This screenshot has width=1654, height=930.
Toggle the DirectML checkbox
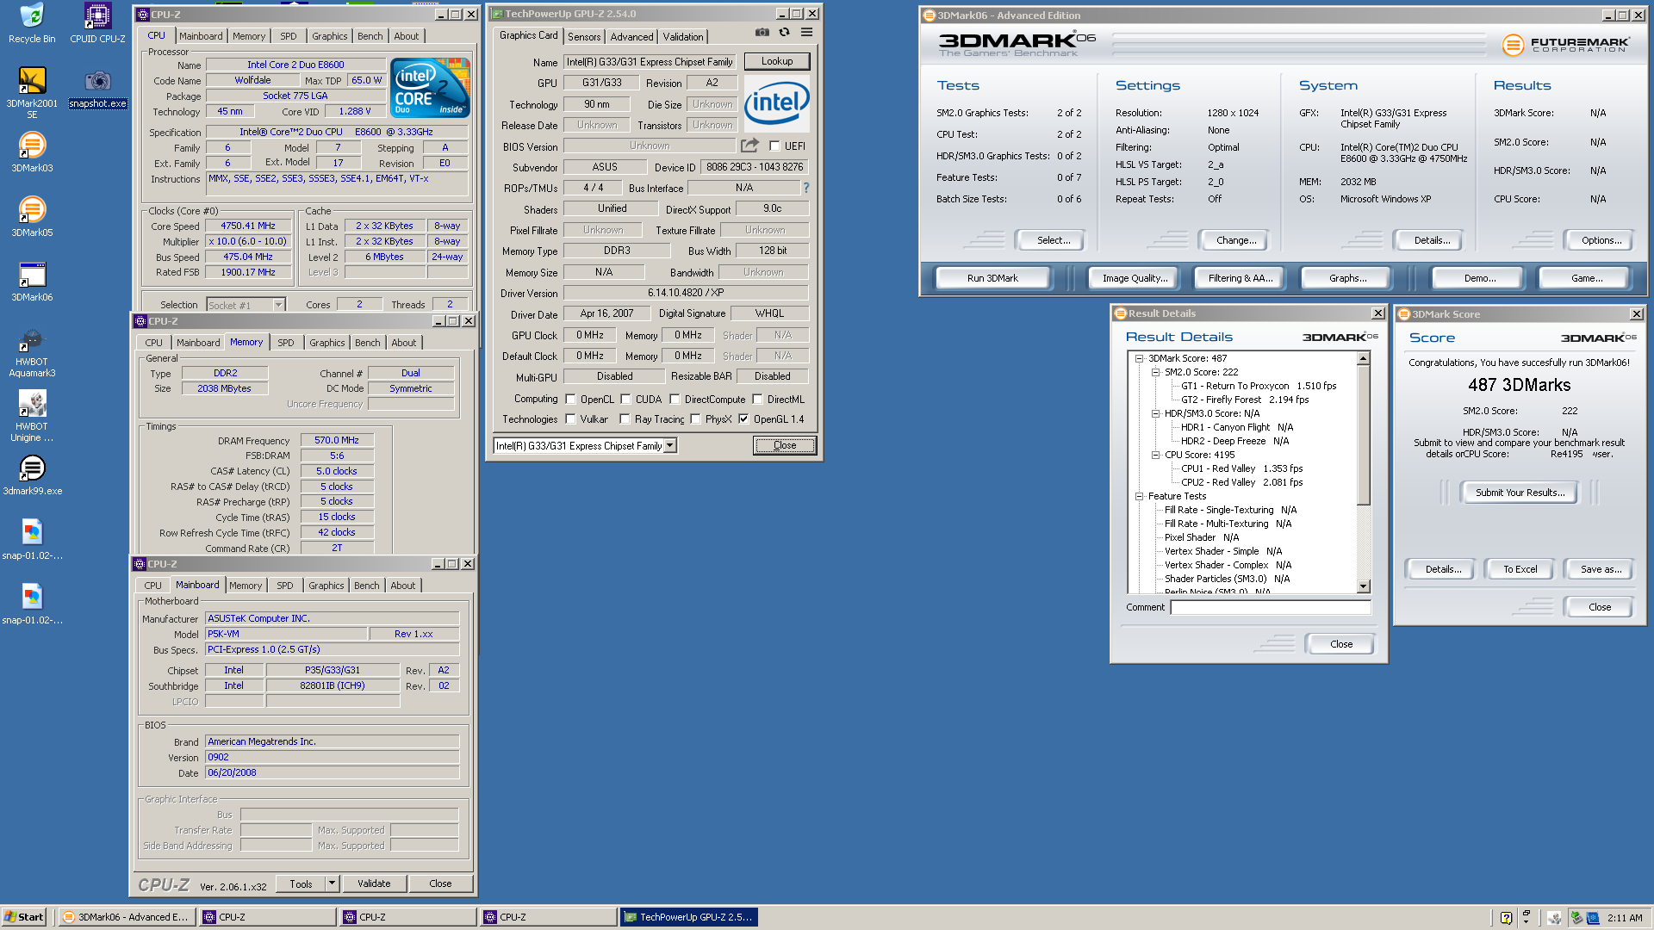coord(757,400)
